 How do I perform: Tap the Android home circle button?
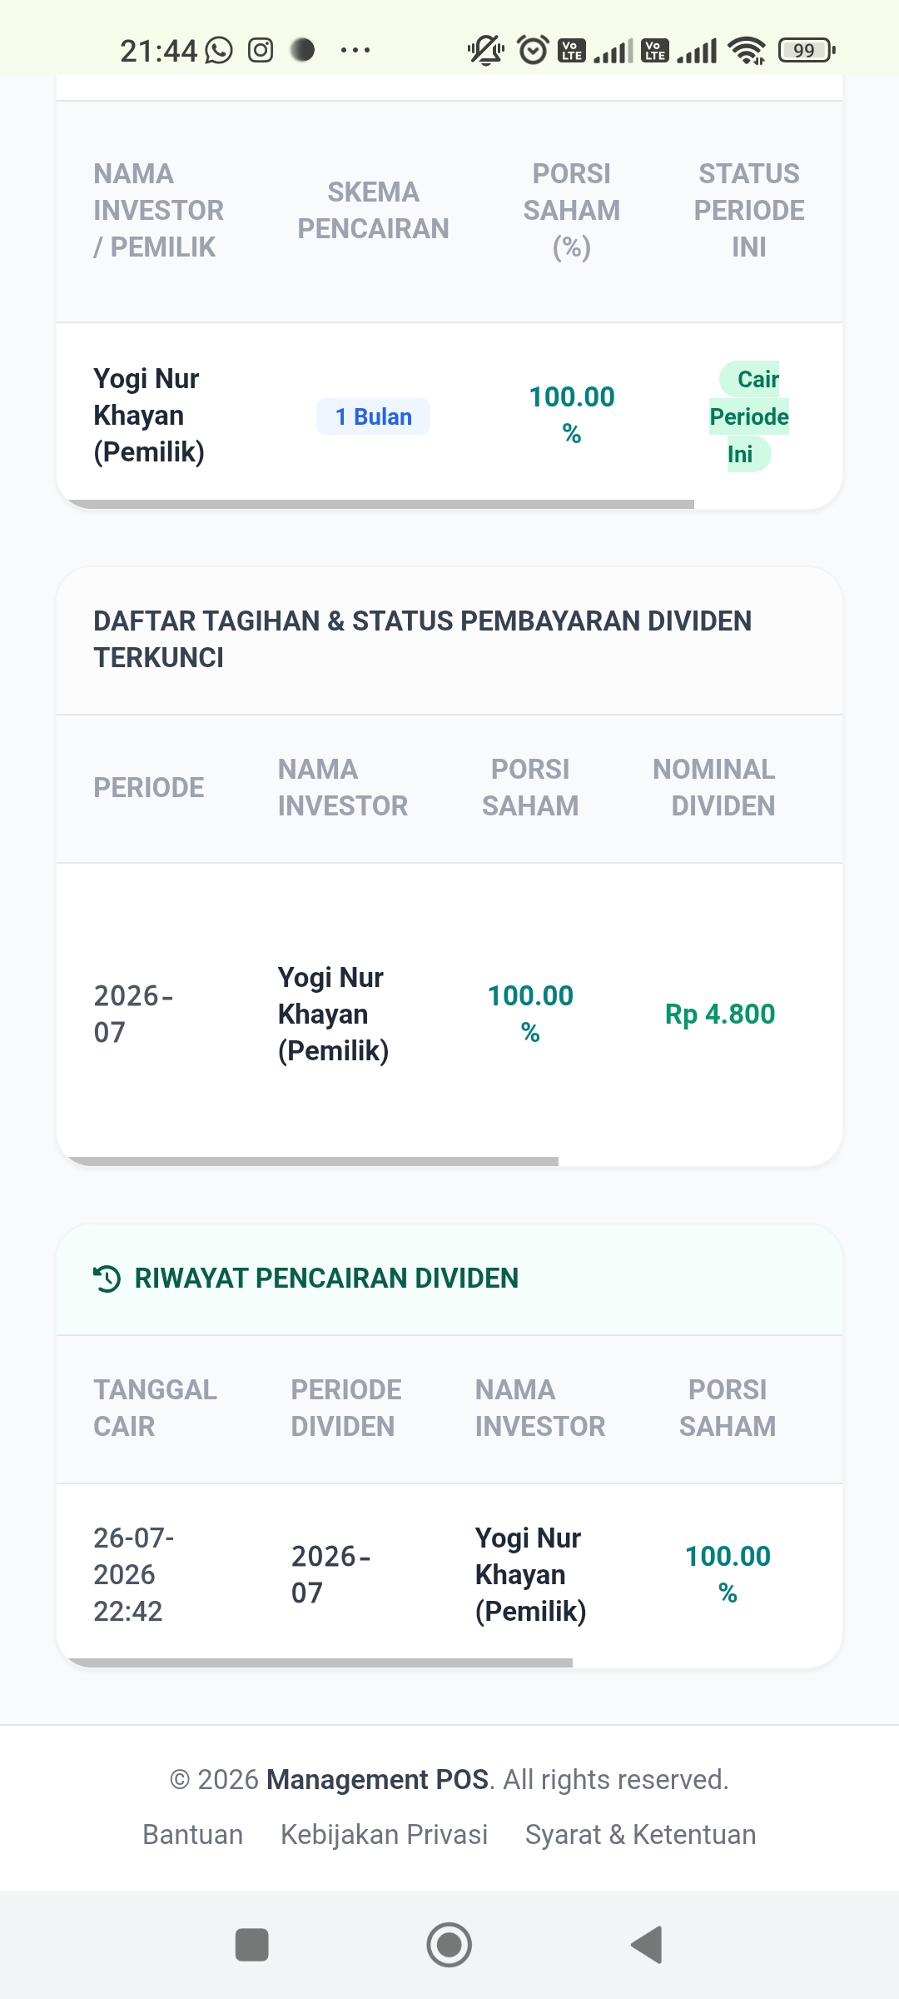click(x=449, y=1945)
